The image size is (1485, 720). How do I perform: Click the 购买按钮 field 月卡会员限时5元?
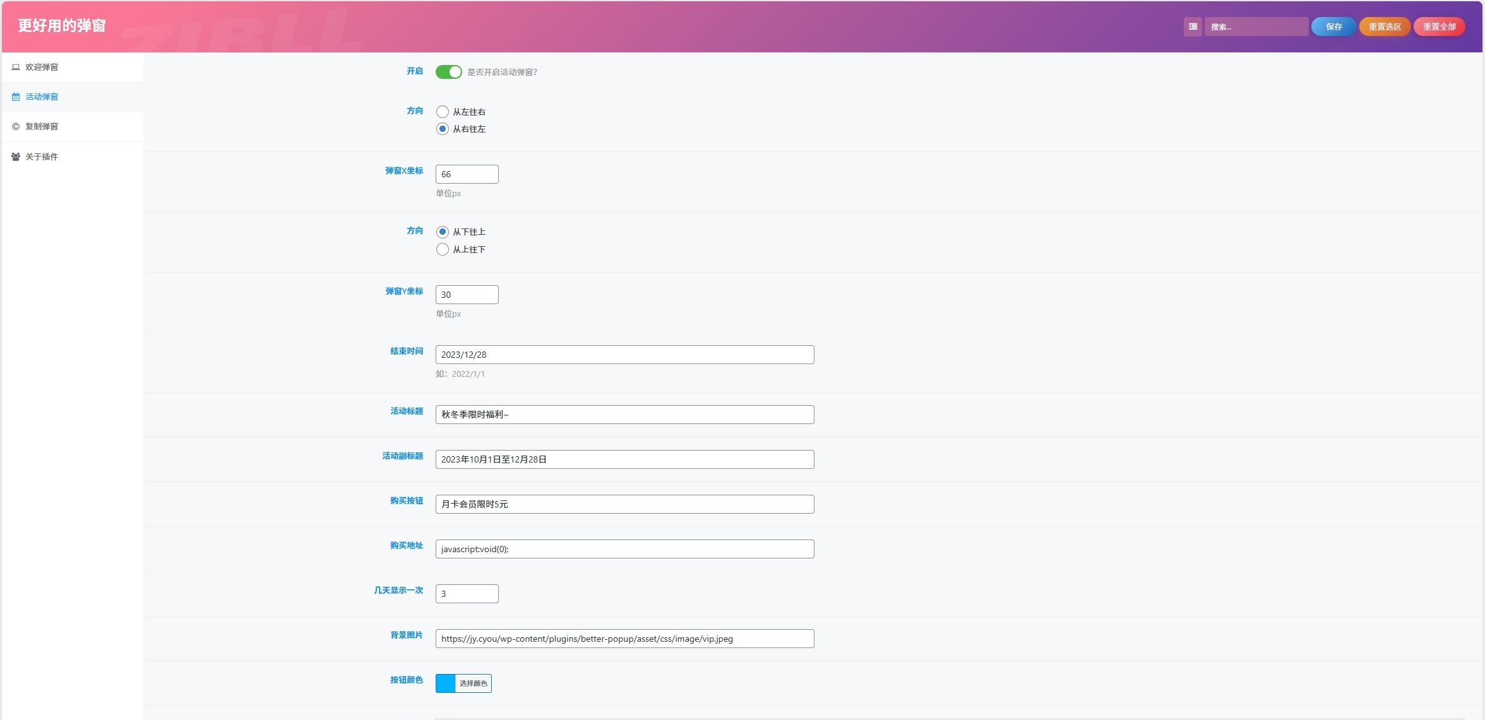coord(625,504)
